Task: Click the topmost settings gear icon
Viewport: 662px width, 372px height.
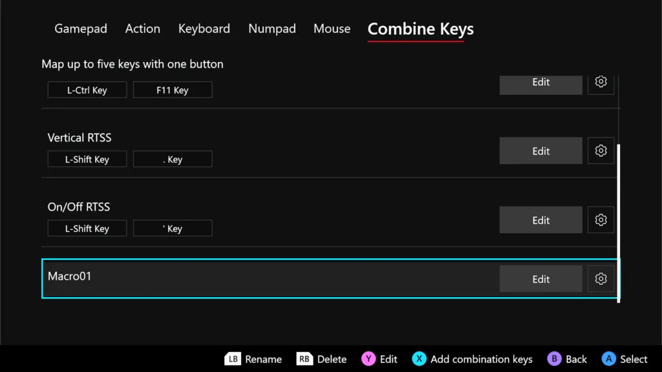Action: 601,82
